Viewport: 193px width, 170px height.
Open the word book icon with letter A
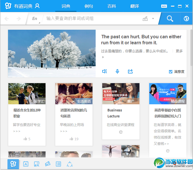(26, 164)
